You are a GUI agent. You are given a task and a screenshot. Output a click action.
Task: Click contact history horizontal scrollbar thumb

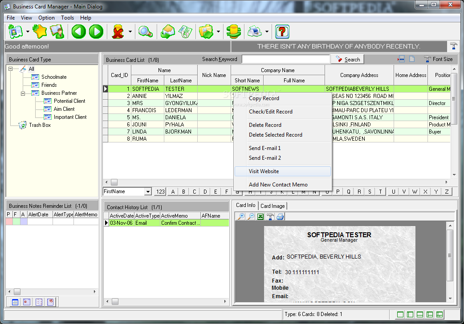(115, 301)
